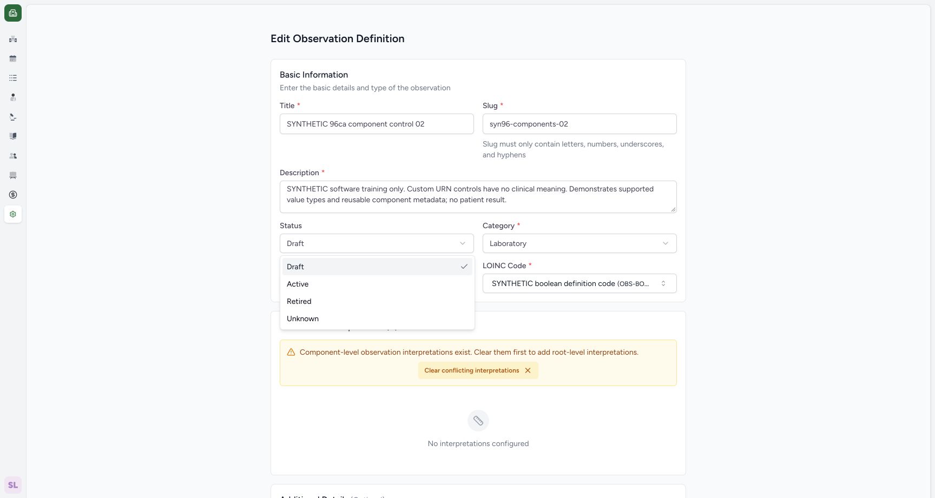Image resolution: width=935 pixels, height=498 pixels.
Task: Open the settings gear sidebar icon
Action: (13, 214)
